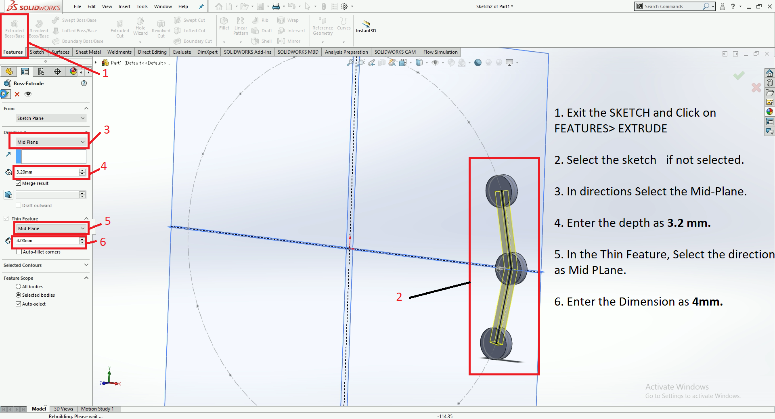The width and height of the screenshot is (775, 419).
Task: Open SOLIDWORKS Resources home task pane
Action: click(770, 73)
